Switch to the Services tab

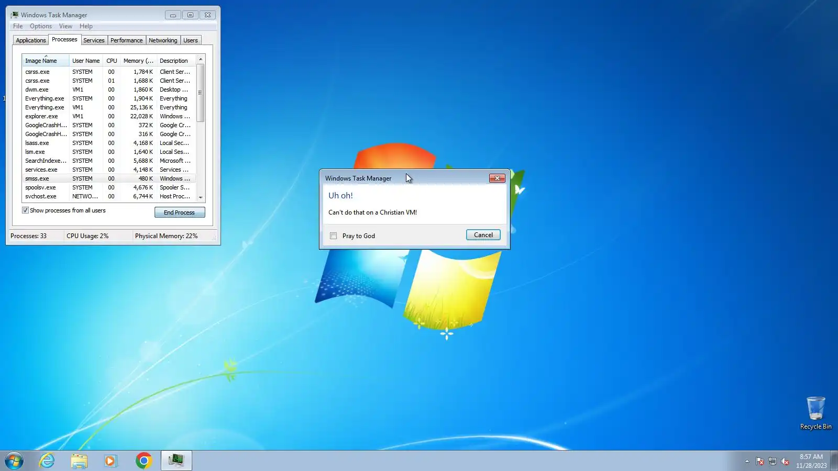coord(94,40)
